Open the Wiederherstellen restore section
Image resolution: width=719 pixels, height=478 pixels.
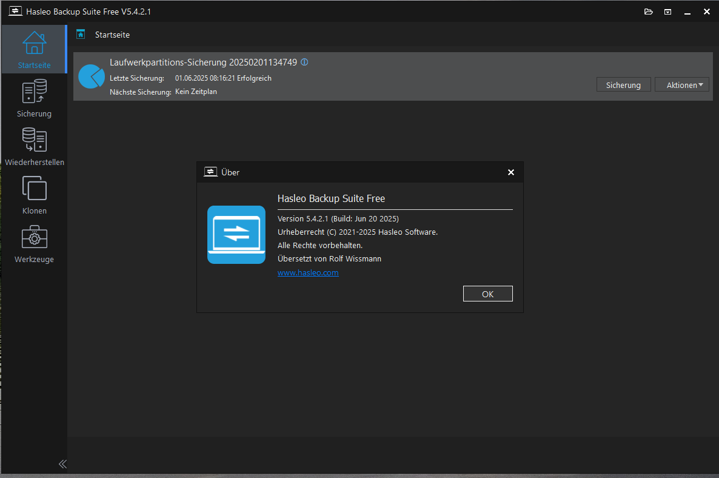pos(35,147)
